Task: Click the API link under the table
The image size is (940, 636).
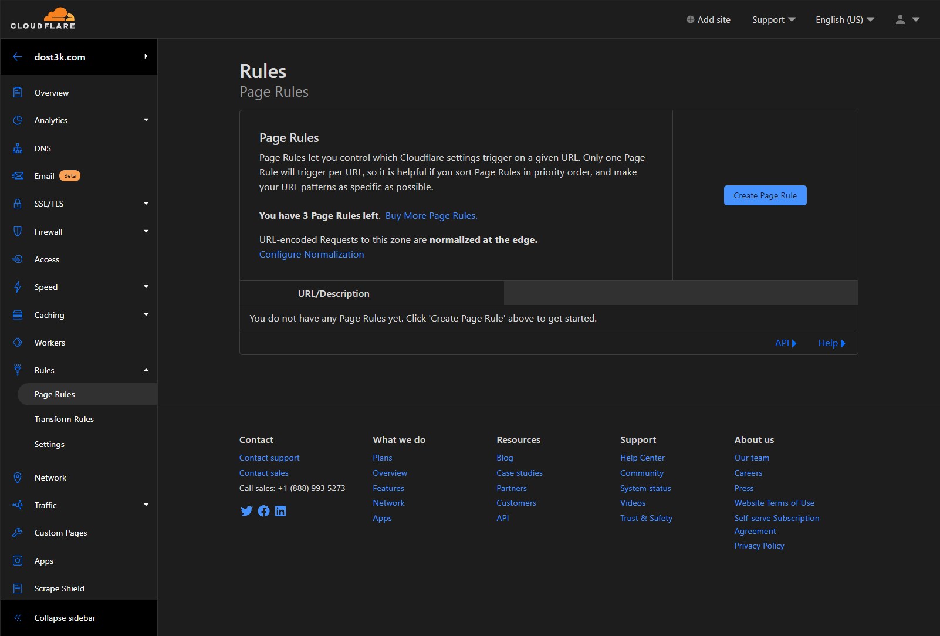Action: pyautogui.click(x=786, y=343)
